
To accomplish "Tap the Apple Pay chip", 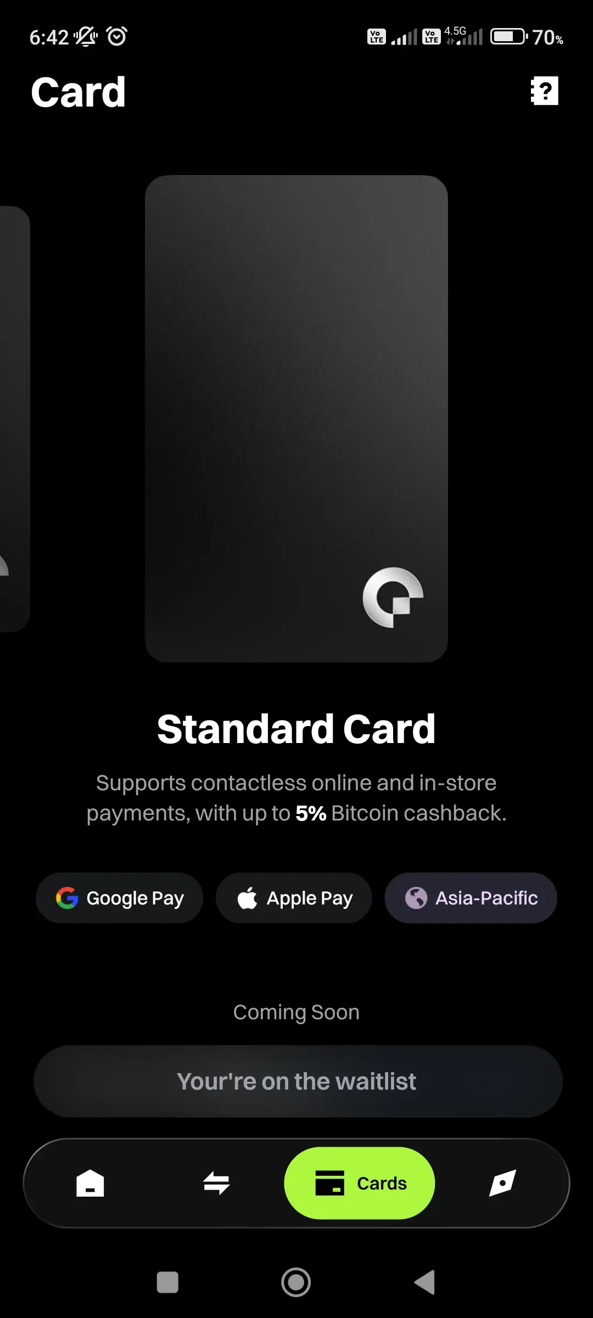I will [x=294, y=898].
